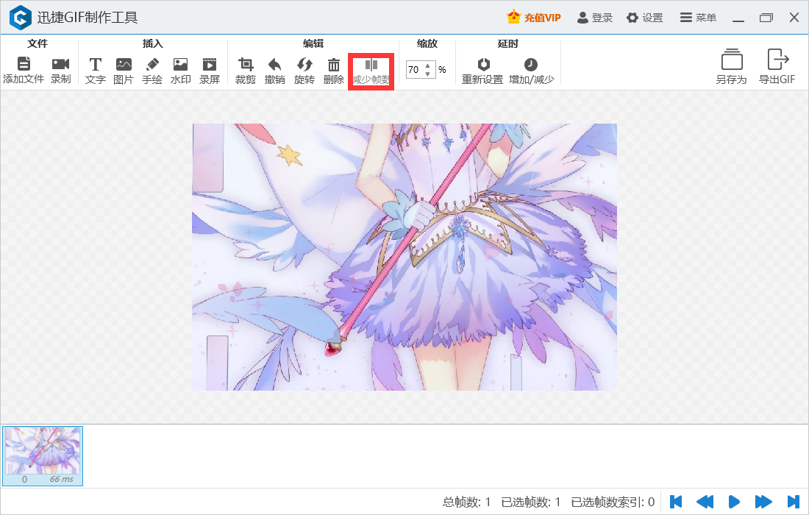Click the 迅捷GIF制作工具 app logo

point(21,18)
